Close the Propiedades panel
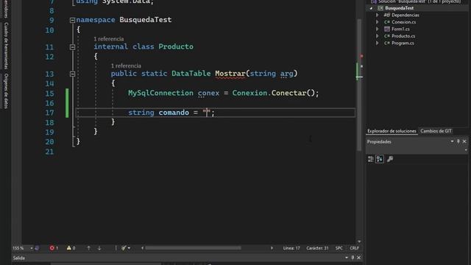Image resolution: width=471 pixels, height=265 pixels. [x=464, y=141]
